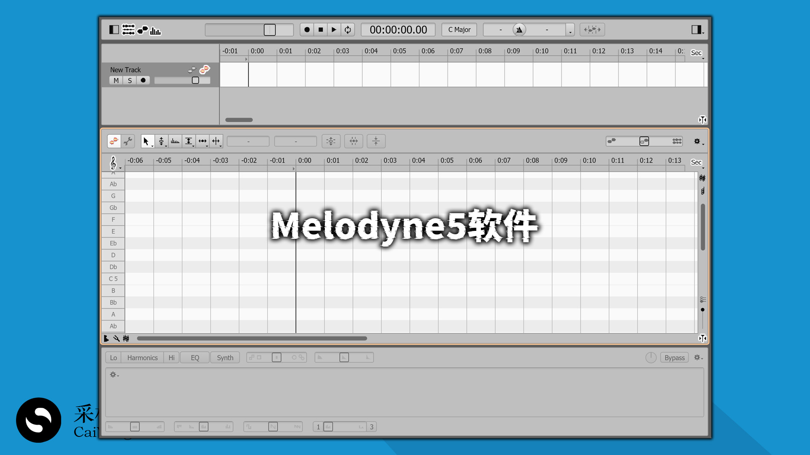Solo the New Track with the S button
The height and width of the screenshot is (455, 810).
tap(130, 80)
